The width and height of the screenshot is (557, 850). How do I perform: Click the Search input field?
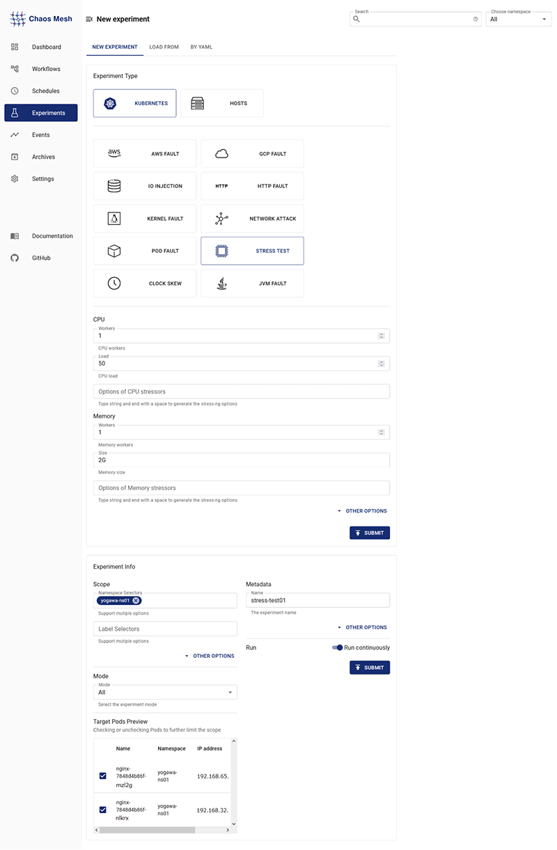coord(415,19)
